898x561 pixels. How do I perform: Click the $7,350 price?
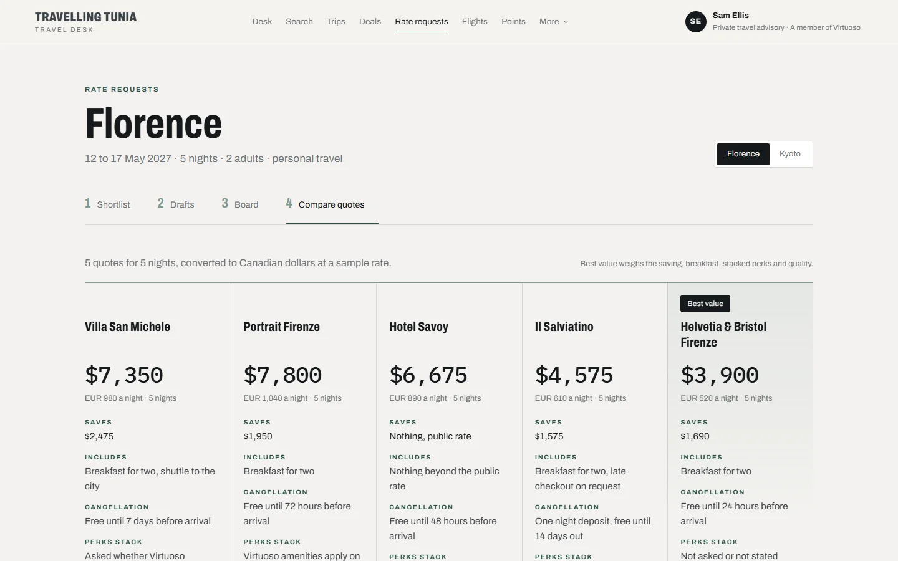(x=124, y=375)
